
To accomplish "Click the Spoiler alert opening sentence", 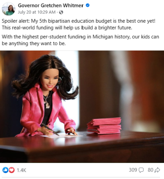I will [x=79, y=21].
